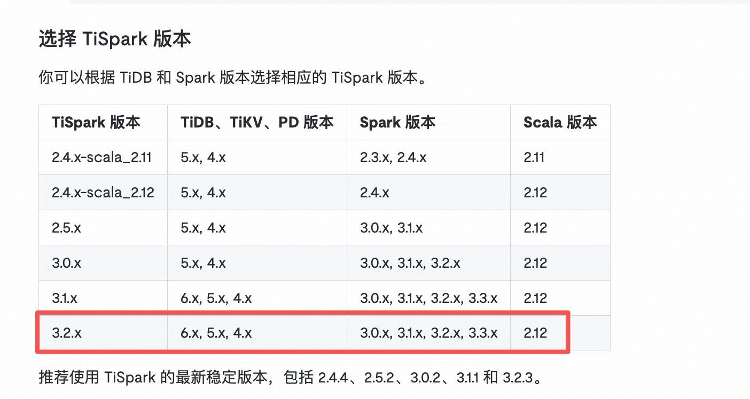Click the "6.x, 5.x, 4.x" cell in the 3.1.x row

[x=216, y=298]
